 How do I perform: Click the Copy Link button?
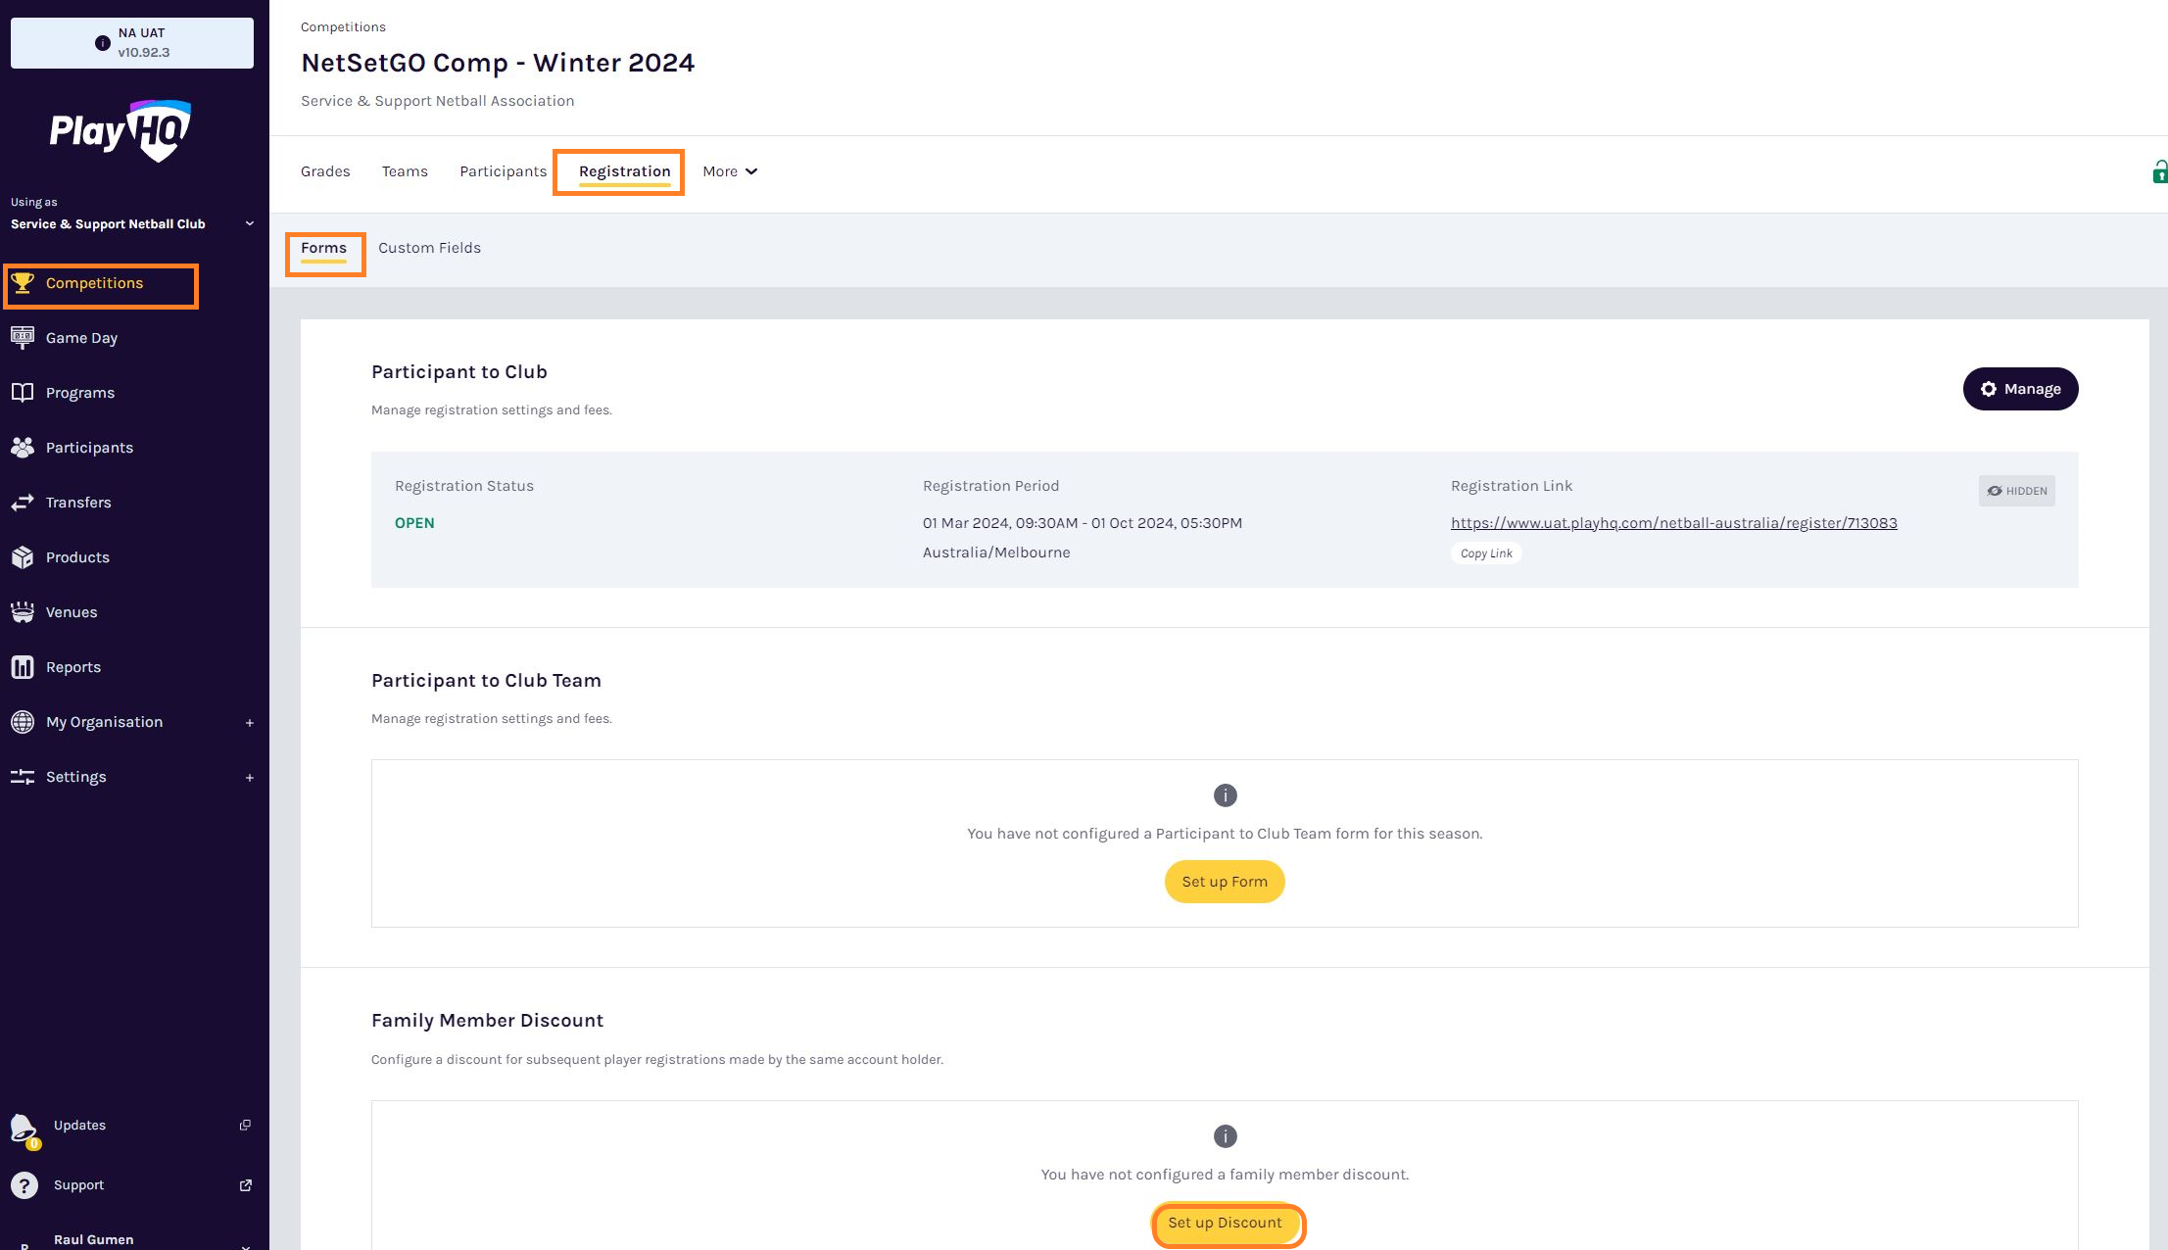pyautogui.click(x=1485, y=553)
